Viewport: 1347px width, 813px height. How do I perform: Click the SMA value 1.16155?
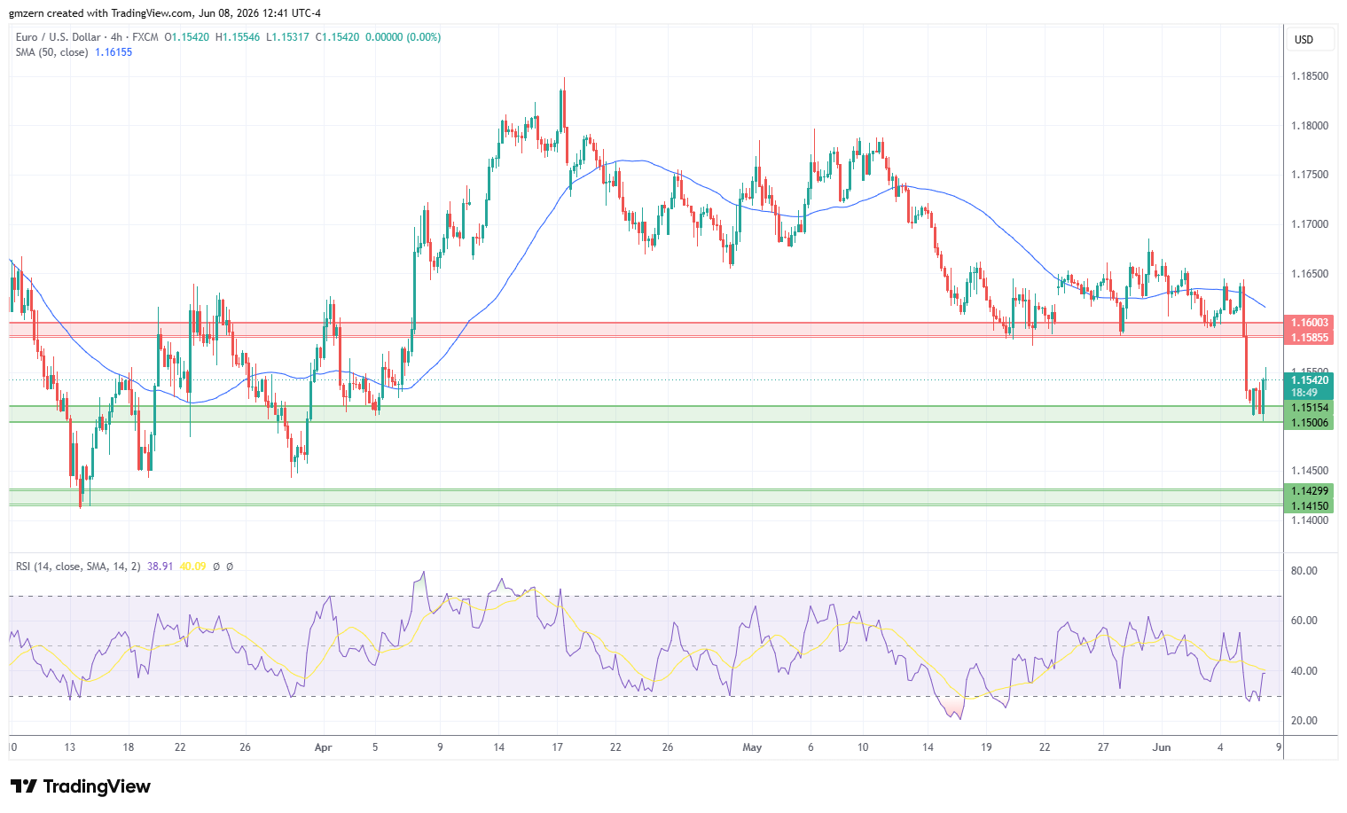(x=114, y=52)
